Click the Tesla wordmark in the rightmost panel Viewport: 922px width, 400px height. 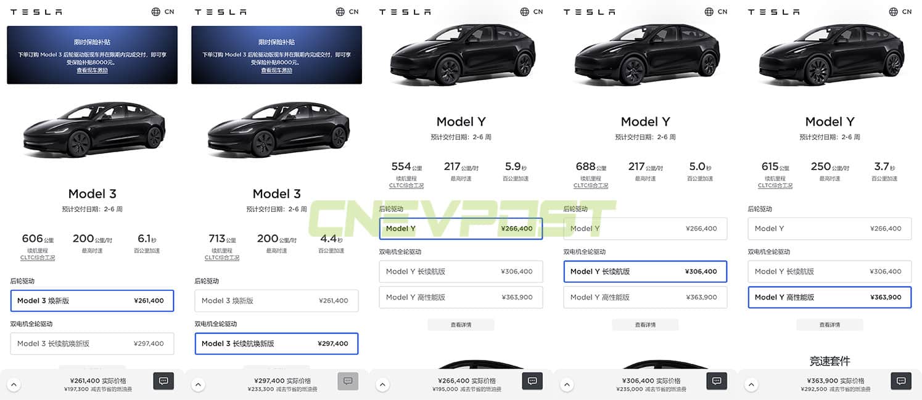point(773,11)
